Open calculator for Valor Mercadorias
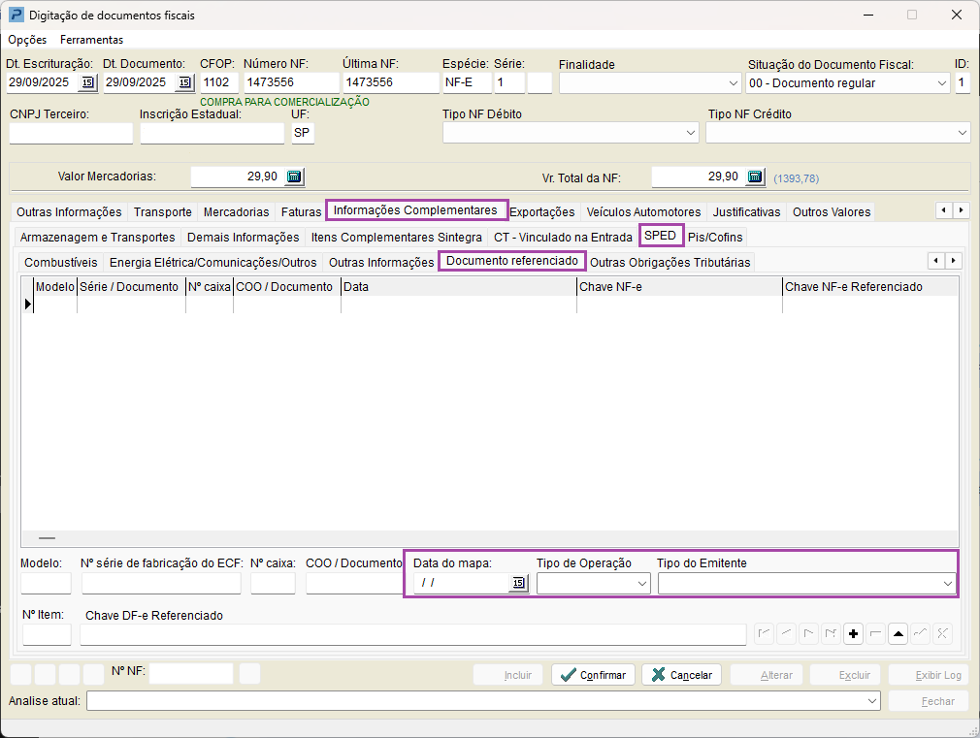980x738 pixels. click(x=295, y=176)
